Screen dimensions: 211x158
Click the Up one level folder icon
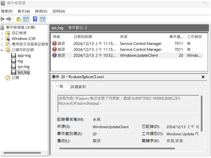coord(19,19)
